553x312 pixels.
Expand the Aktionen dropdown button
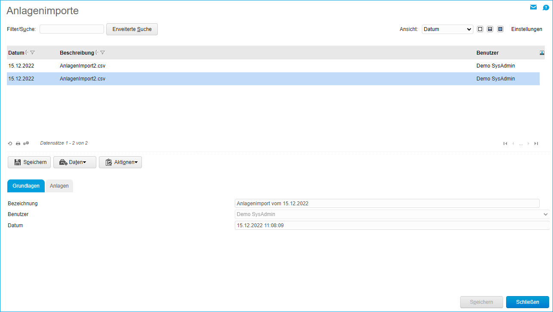120,162
